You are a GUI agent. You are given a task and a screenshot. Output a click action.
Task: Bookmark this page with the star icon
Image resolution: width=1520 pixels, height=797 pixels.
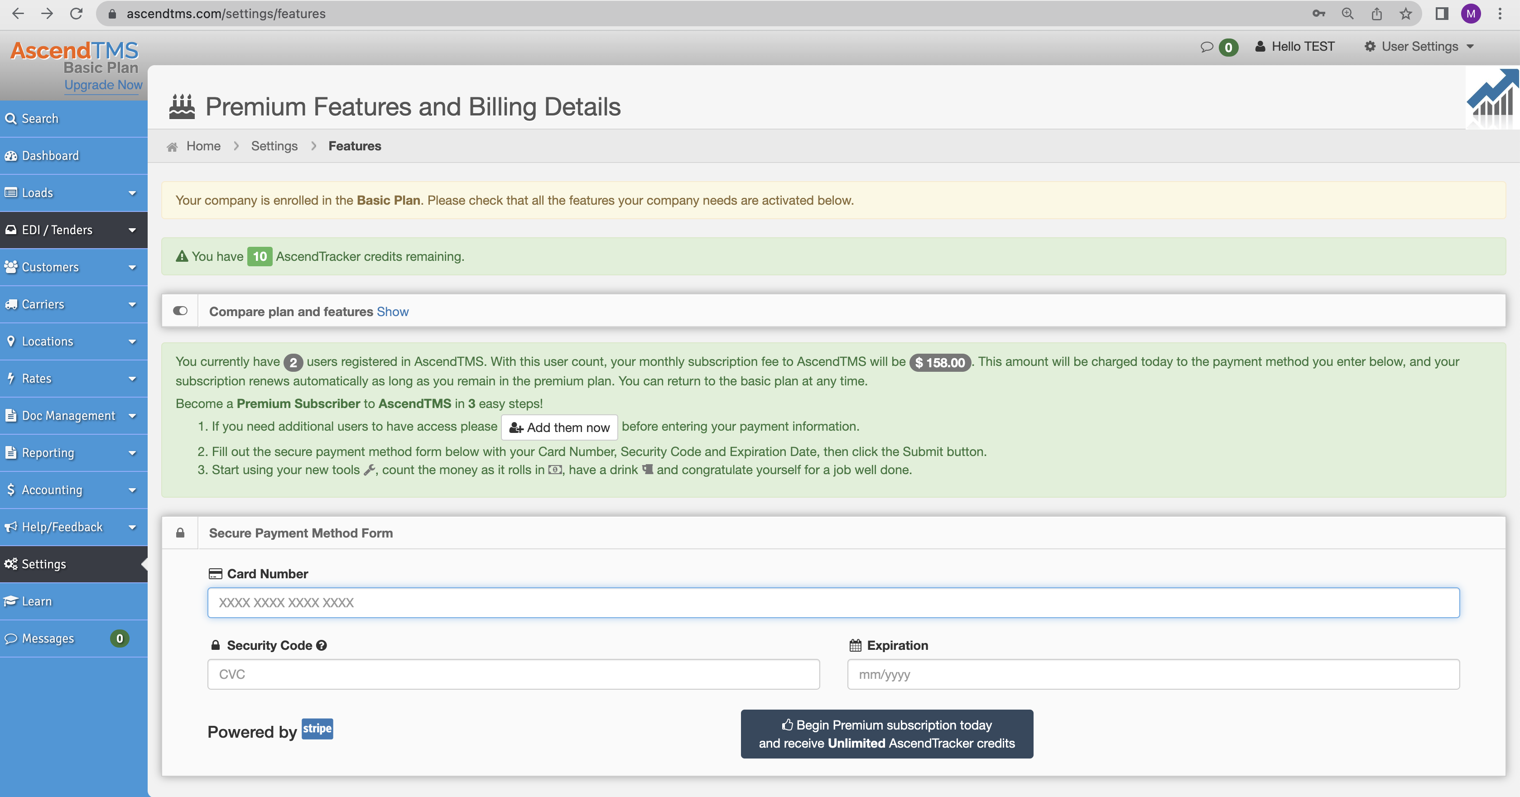click(x=1405, y=14)
